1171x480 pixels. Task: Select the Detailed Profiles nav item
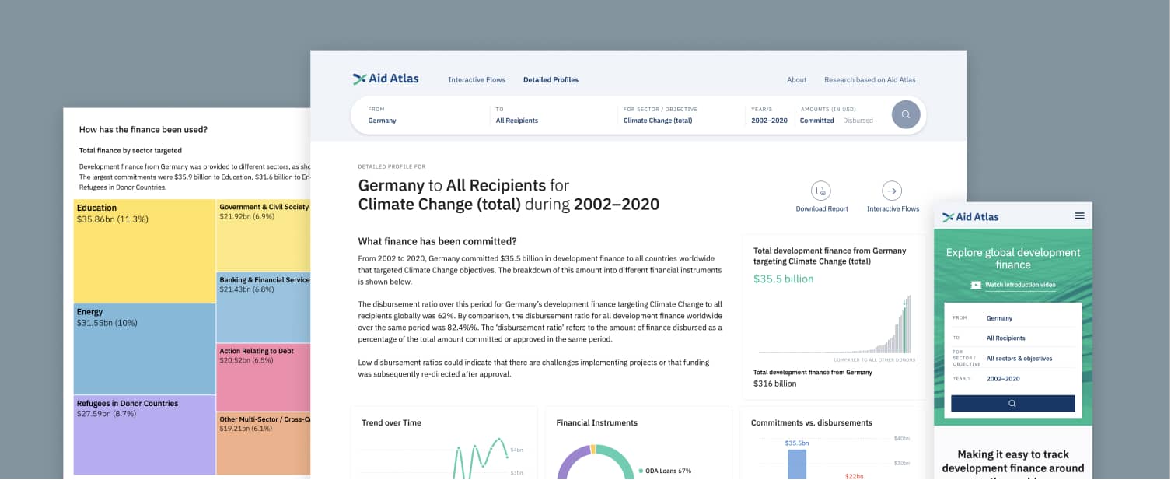point(551,79)
